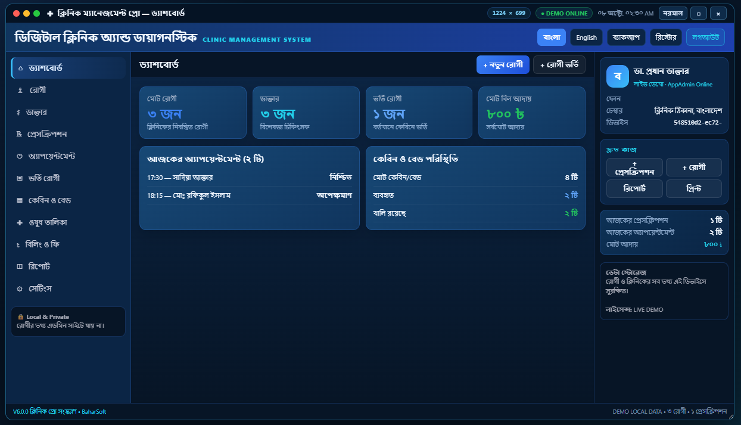Select appointment 18:15 — মোঃ রফিকুল ইসলাম

[250, 196]
